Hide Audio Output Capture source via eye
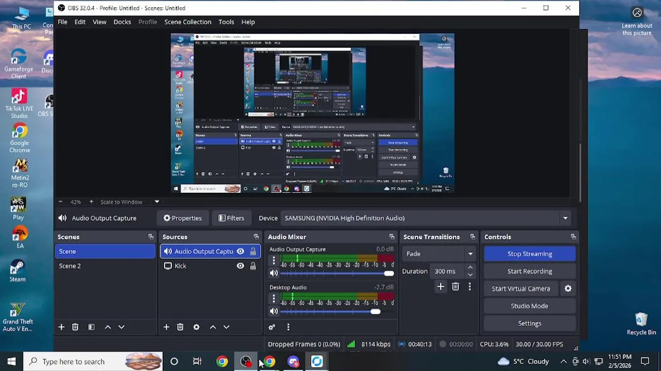 (x=240, y=251)
